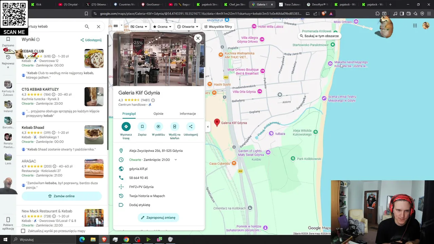This screenshot has width=434, height=244.
Task: Send place with Wyślij na telefon icon
Action: coord(175,126)
